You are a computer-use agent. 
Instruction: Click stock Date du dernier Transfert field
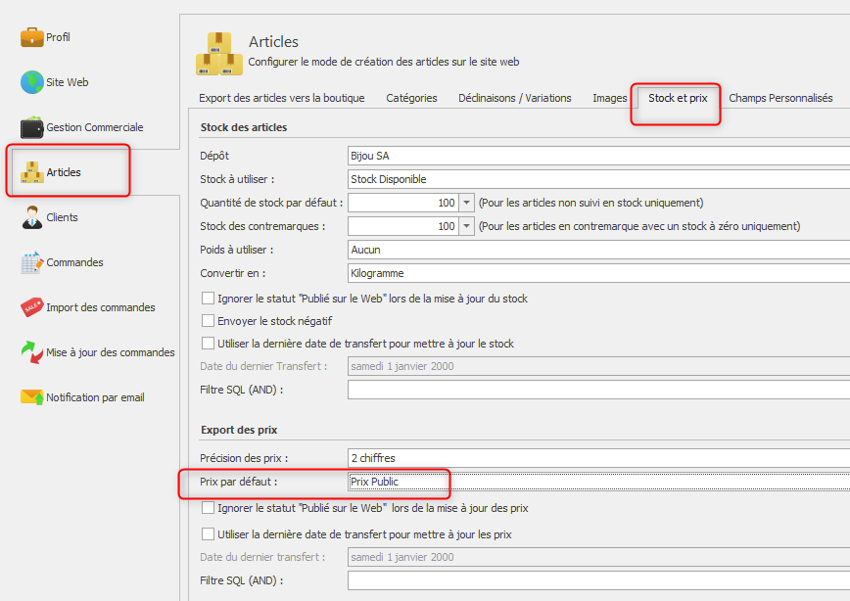pyautogui.click(x=598, y=366)
